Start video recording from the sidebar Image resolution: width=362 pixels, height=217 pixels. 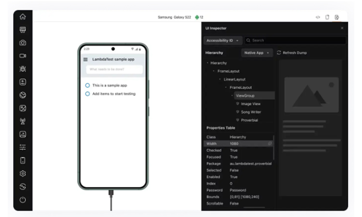[23, 56]
